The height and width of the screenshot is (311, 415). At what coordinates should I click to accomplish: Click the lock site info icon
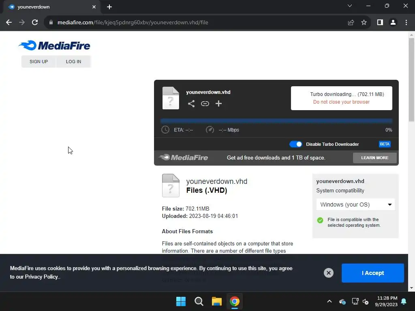click(x=51, y=23)
